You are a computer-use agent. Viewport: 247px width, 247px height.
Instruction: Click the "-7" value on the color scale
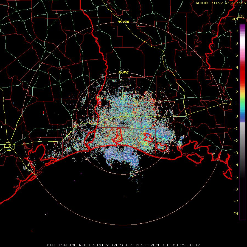(236, 201)
